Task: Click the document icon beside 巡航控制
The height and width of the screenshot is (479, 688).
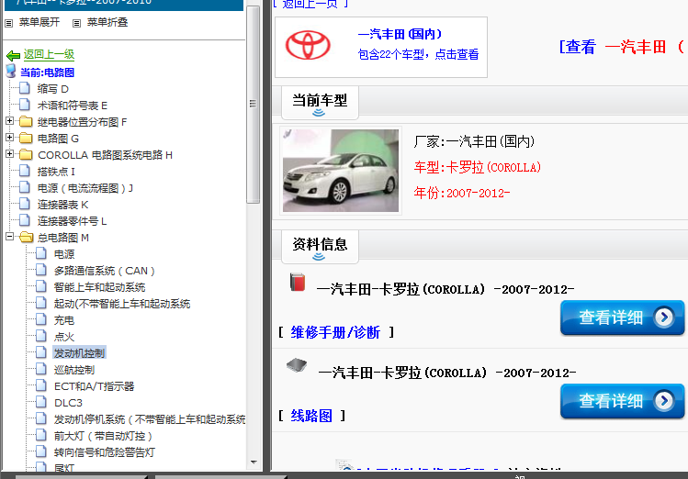Action: point(40,370)
